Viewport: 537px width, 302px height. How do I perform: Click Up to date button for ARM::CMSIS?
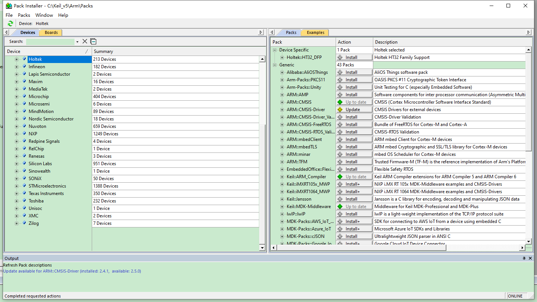(x=354, y=102)
